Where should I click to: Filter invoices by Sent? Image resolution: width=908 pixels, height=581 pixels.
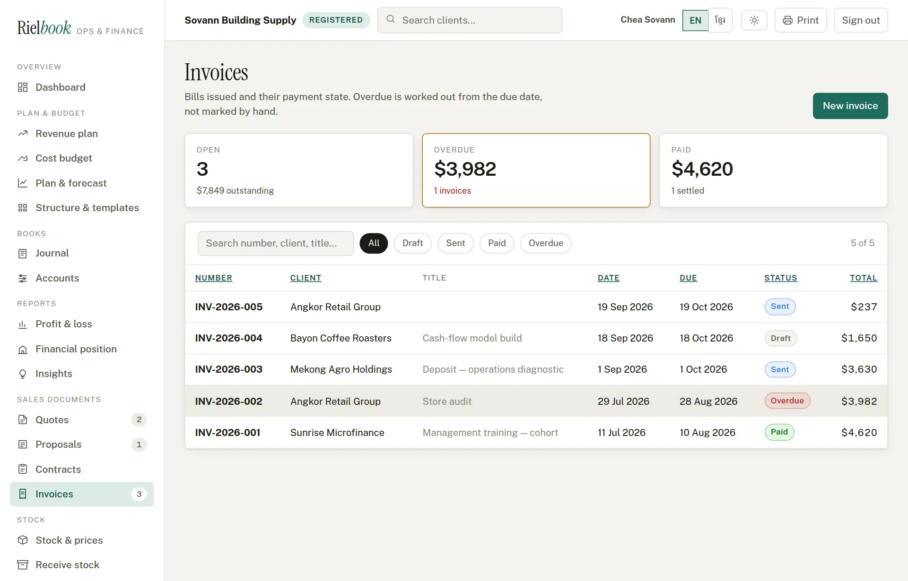(455, 243)
